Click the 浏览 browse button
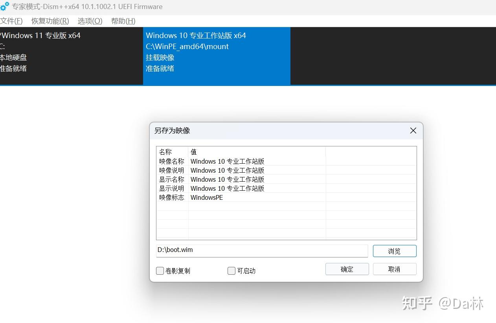This screenshot has width=496, height=323. [x=395, y=251]
